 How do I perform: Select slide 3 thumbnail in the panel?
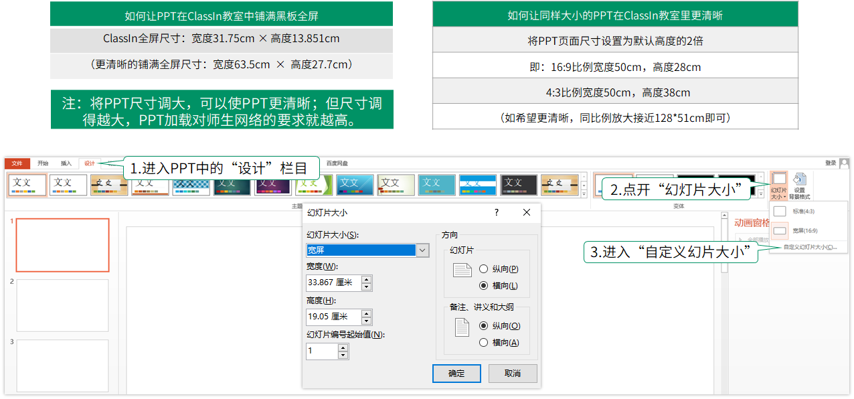pyautogui.click(x=63, y=366)
